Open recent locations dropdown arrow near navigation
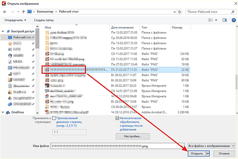The height and width of the screenshot is (159, 238). 18,12
